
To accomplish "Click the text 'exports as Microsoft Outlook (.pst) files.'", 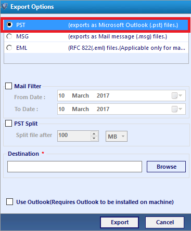I will [x=123, y=25].
